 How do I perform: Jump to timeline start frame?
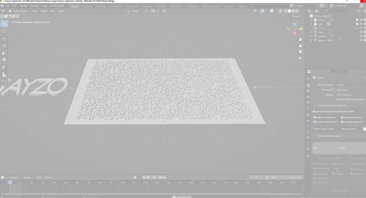tap(144, 177)
